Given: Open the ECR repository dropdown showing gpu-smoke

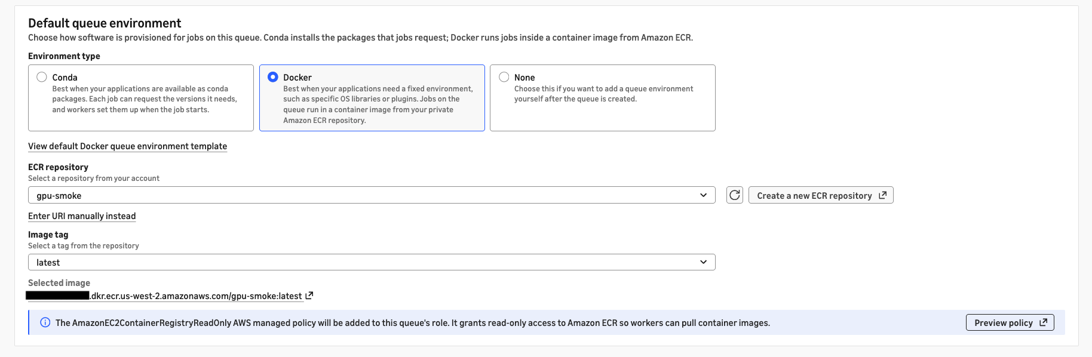Looking at the screenshot, I should (x=372, y=195).
